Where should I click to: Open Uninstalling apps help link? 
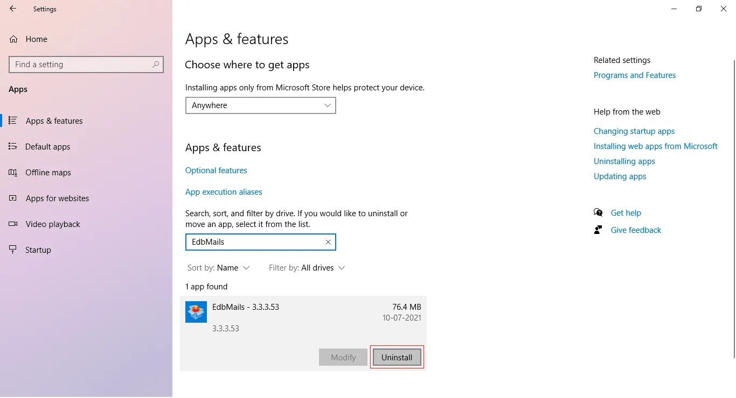click(x=624, y=161)
